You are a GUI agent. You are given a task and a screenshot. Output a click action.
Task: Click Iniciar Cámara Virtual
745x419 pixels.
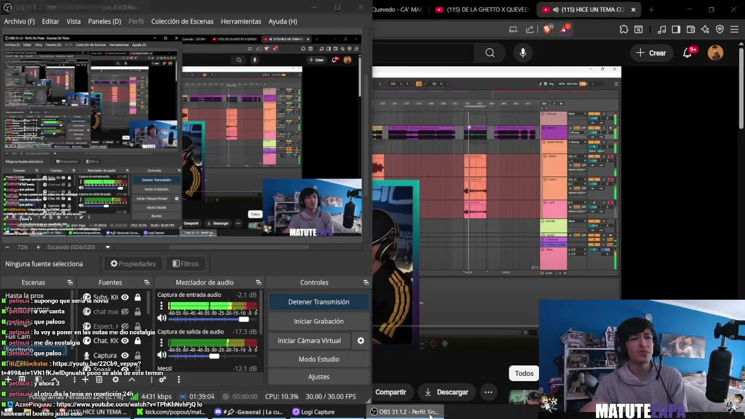click(309, 340)
